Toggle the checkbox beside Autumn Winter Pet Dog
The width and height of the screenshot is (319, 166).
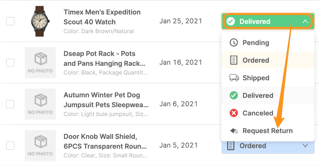point(10,104)
